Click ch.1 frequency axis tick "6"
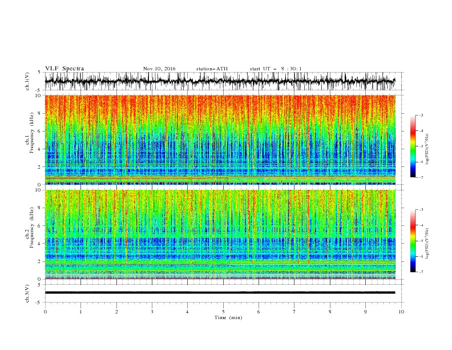This screenshot has height=350, width=452. click(x=40, y=131)
